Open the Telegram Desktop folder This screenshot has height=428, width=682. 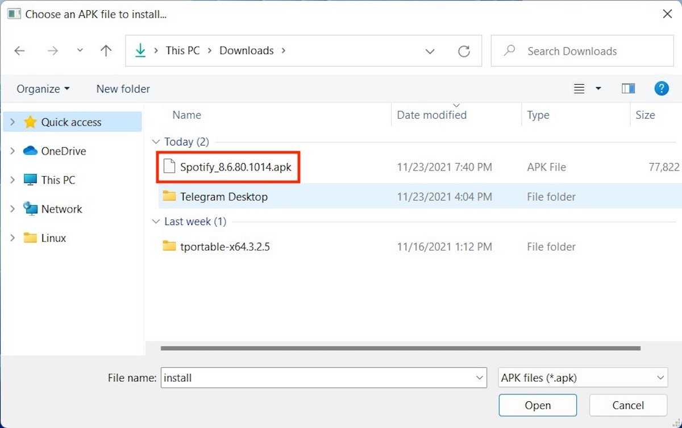coord(223,197)
